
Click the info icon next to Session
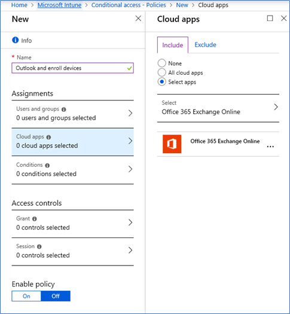[39, 246]
